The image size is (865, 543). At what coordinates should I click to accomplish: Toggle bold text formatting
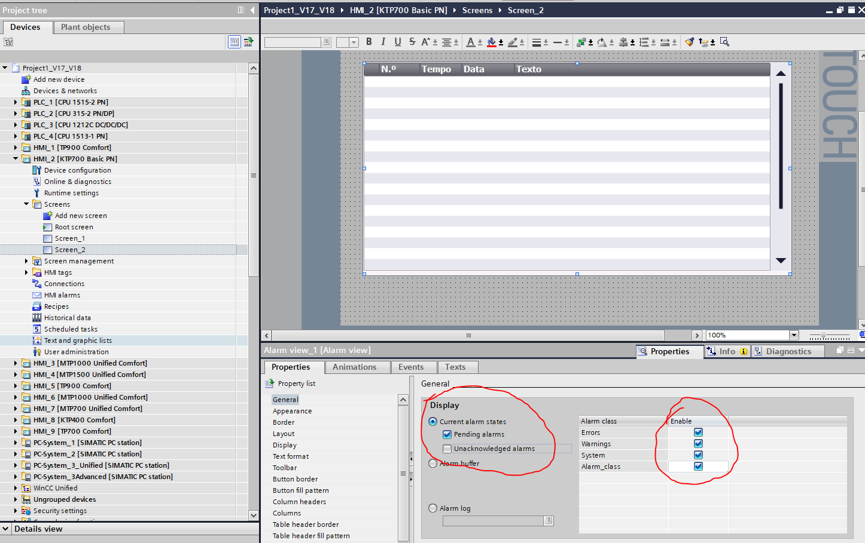(x=369, y=42)
